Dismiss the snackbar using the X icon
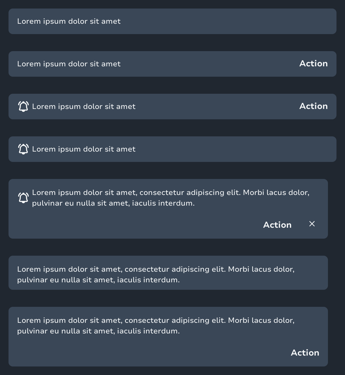345x375 pixels. point(312,224)
